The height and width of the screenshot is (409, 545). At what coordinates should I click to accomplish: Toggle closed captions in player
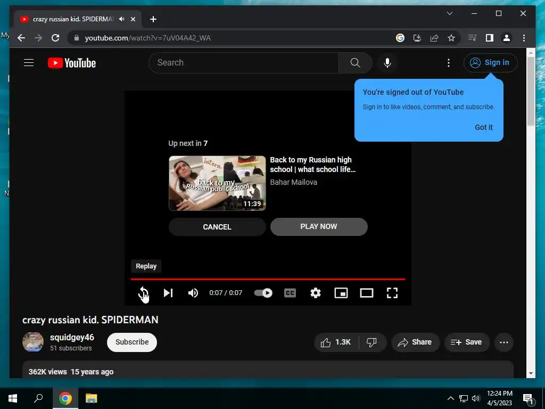290,293
